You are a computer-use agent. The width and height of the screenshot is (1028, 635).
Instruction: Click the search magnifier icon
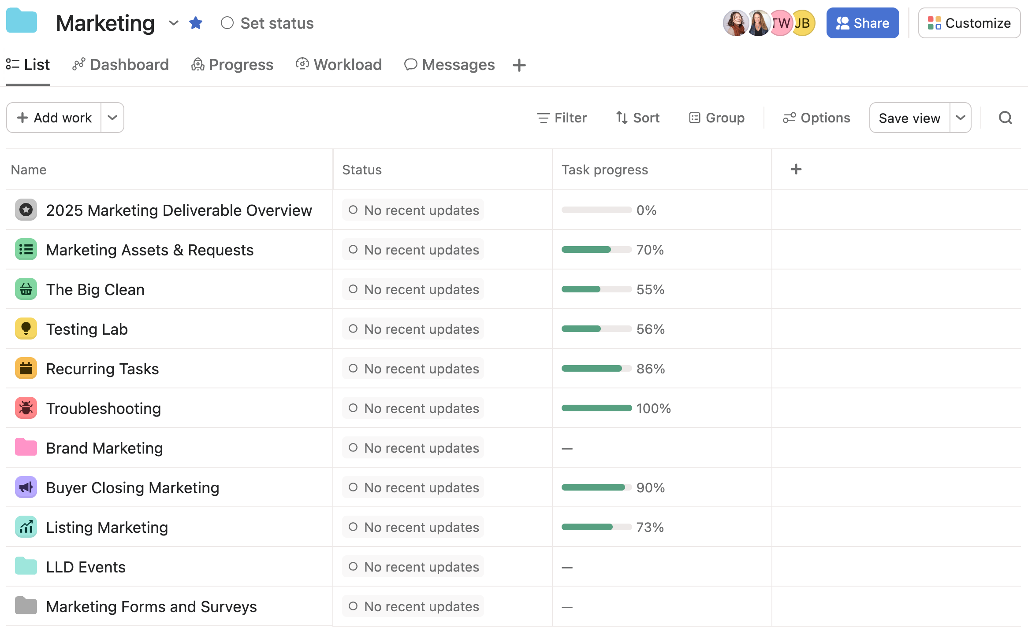(1005, 117)
